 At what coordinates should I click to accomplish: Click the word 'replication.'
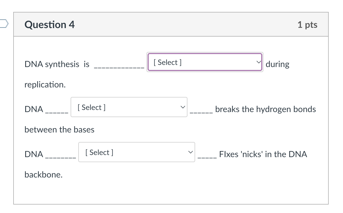(x=45, y=85)
